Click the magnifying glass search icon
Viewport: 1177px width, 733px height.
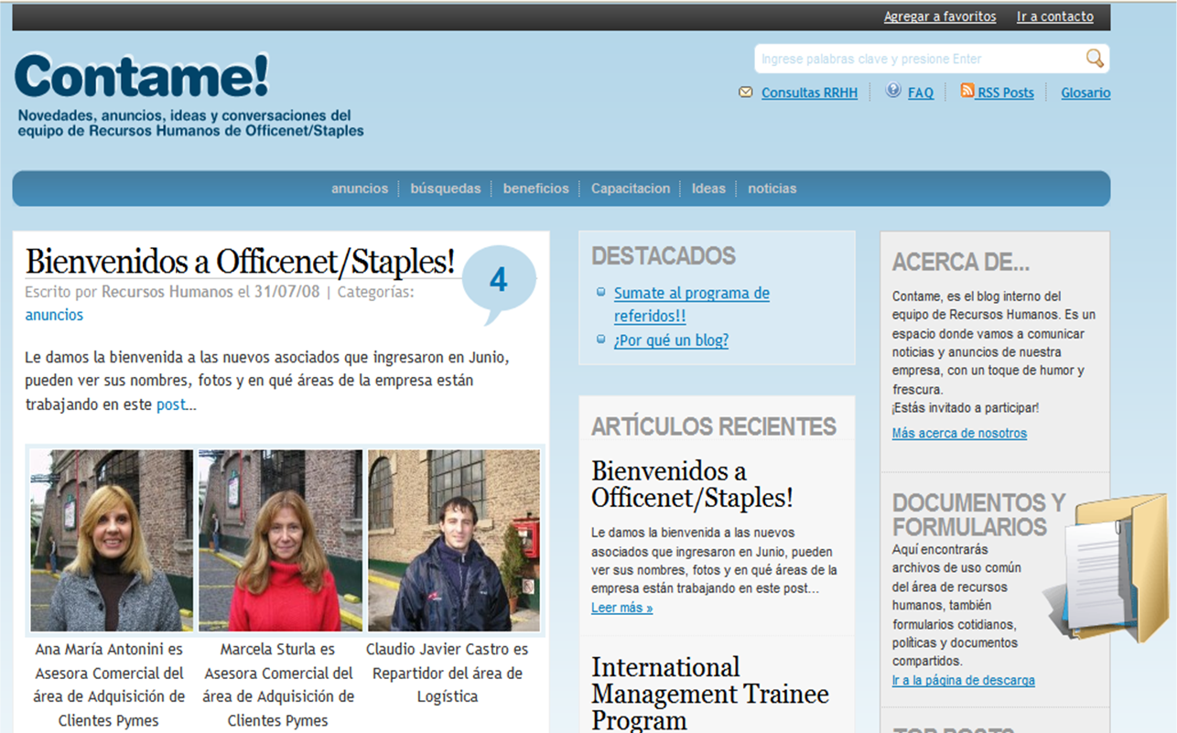tap(1094, 59)
